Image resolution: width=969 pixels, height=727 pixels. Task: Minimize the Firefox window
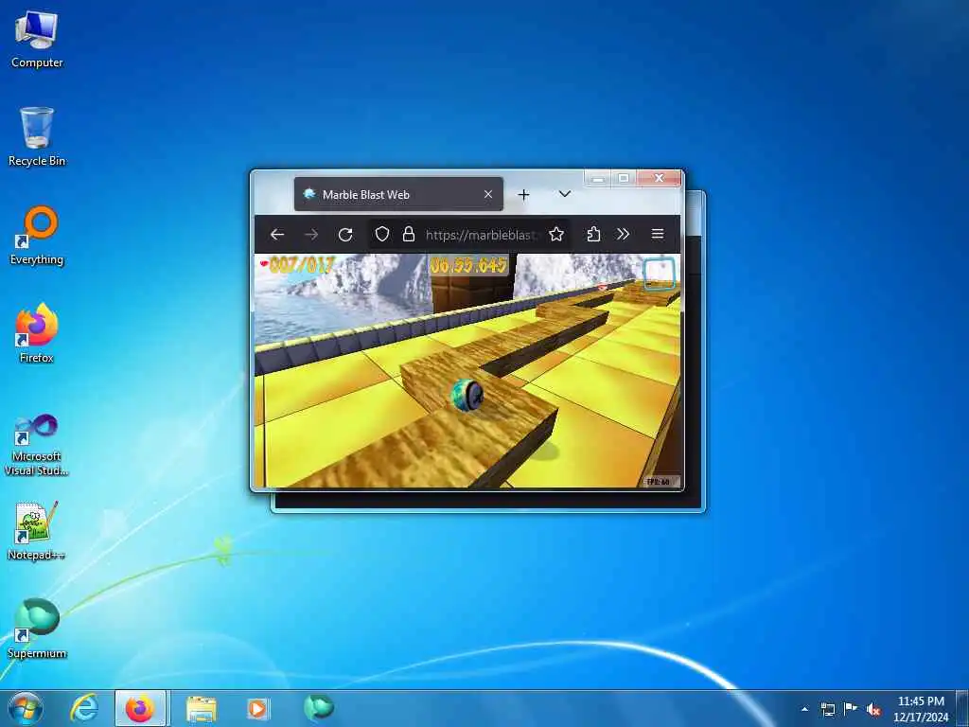tap(598, 179)
